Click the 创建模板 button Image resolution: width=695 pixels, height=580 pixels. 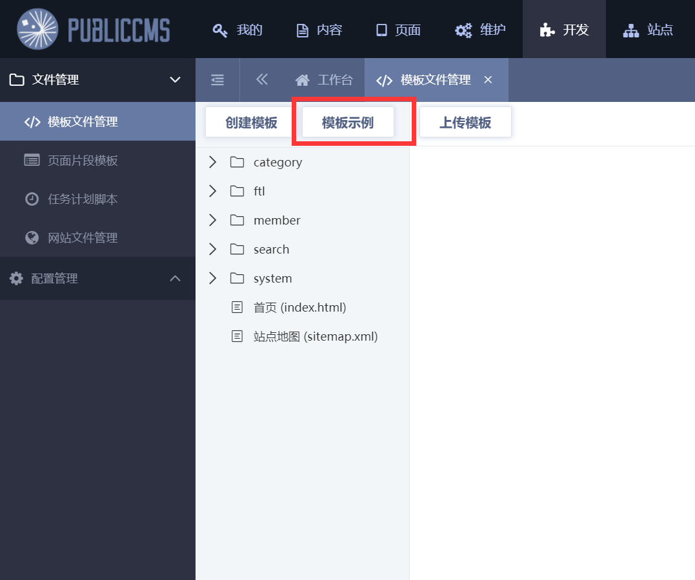pos(251,123)
